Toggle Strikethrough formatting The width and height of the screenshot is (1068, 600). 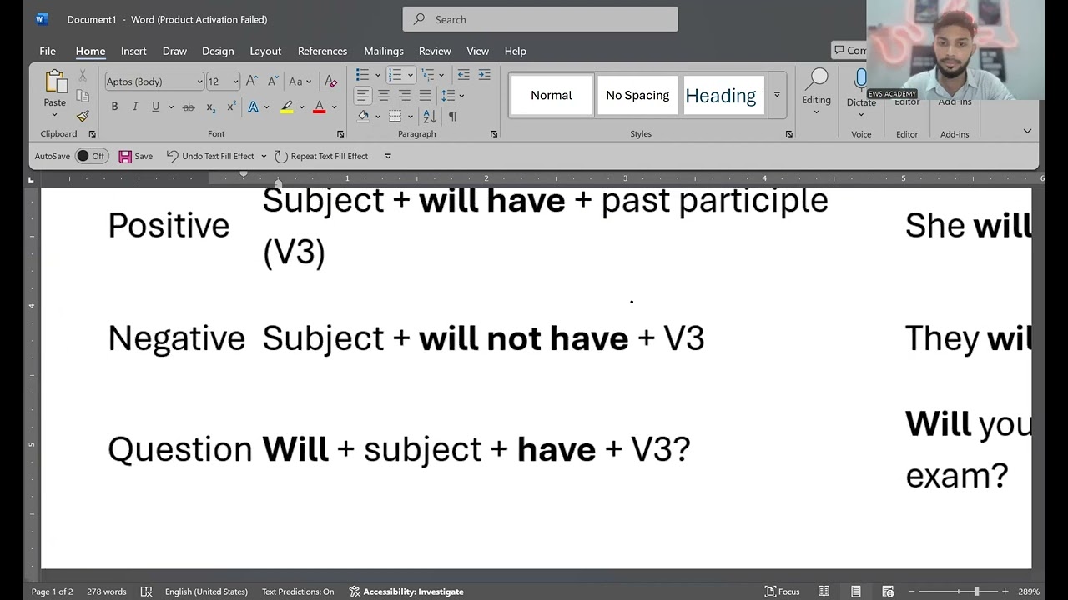point(189,107)
